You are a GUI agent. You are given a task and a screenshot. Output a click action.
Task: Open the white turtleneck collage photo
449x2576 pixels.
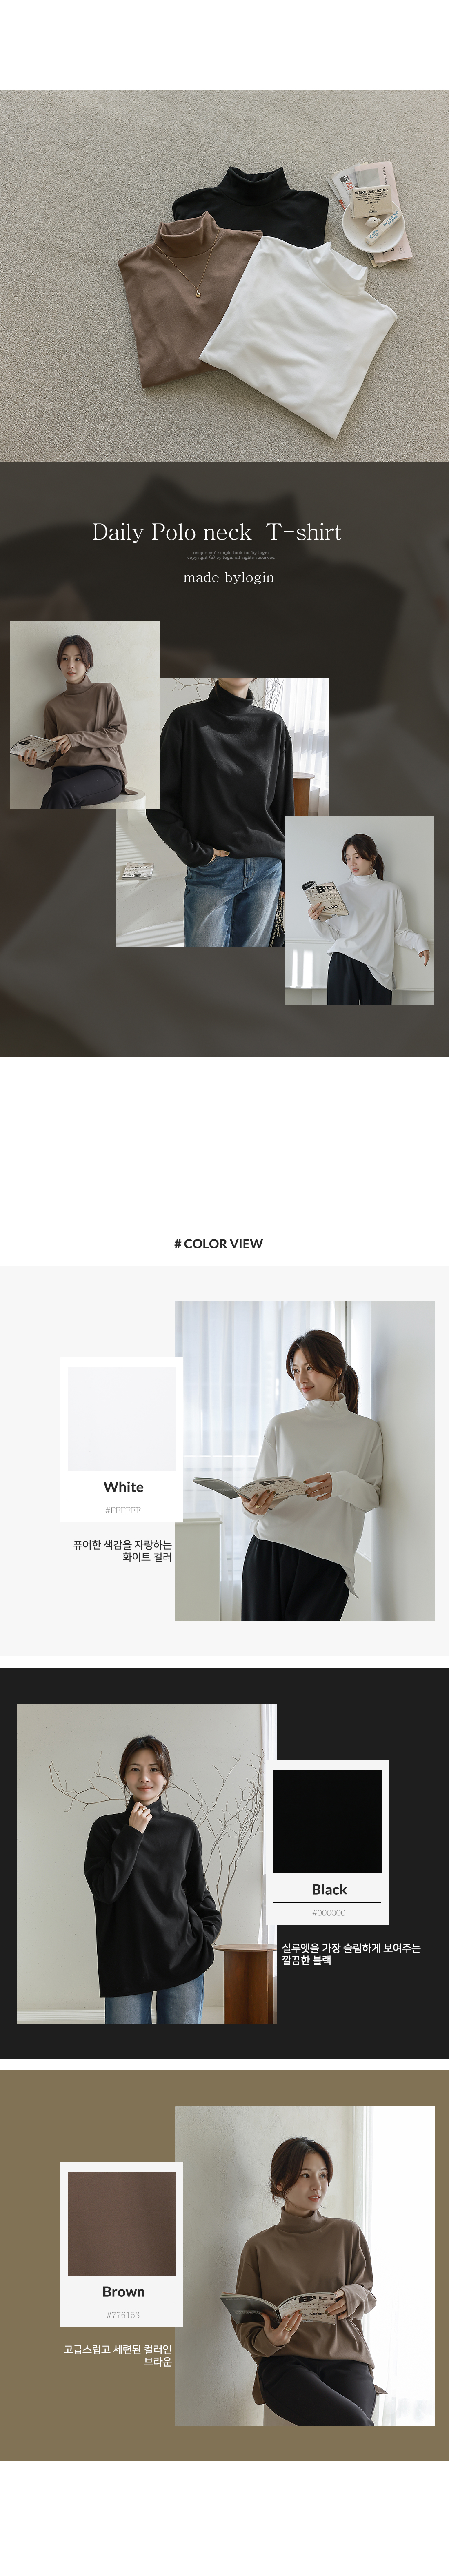[359, 910]
